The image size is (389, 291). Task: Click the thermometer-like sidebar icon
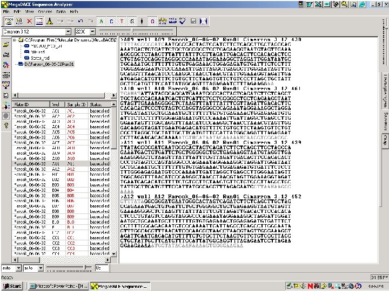point(6,106)
